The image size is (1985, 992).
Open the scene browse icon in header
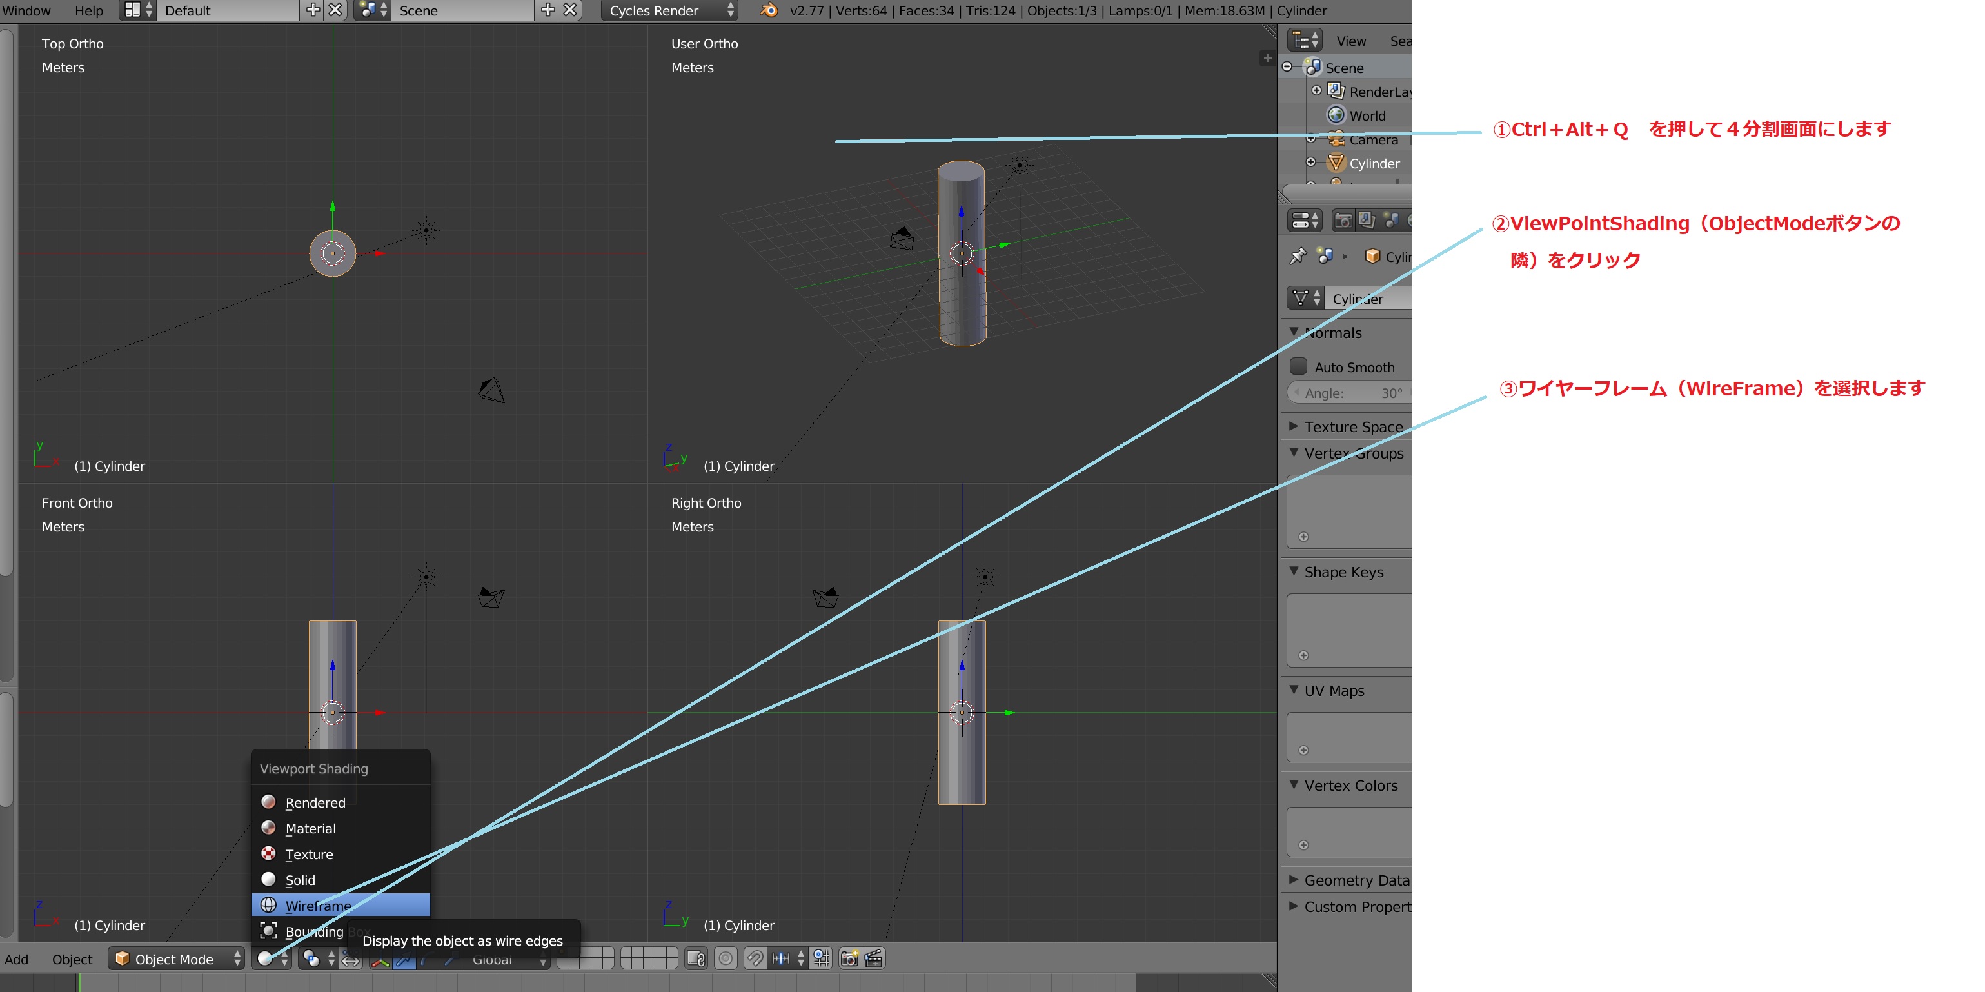click(x=373, y=10)
